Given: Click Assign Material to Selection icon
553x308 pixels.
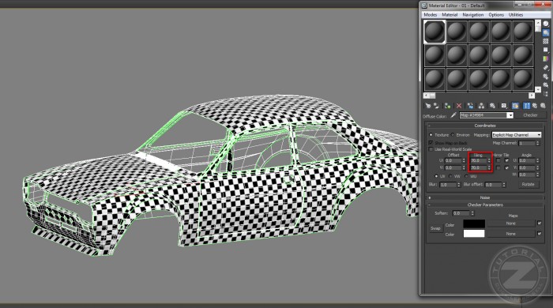Looking at the screenshot, I should pyautogui.click(x=448, y=106).
